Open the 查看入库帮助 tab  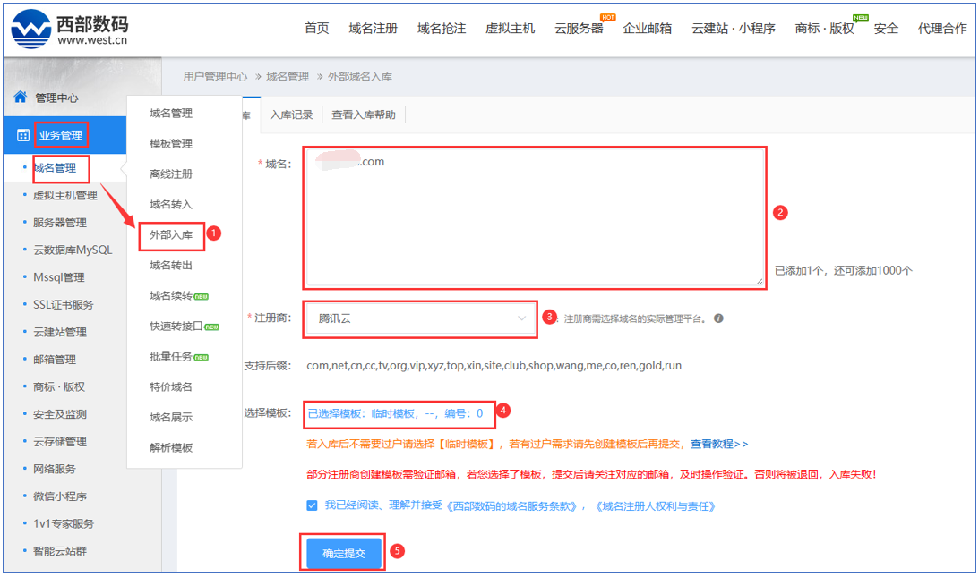pyautogui.click(x=363, y=115)
